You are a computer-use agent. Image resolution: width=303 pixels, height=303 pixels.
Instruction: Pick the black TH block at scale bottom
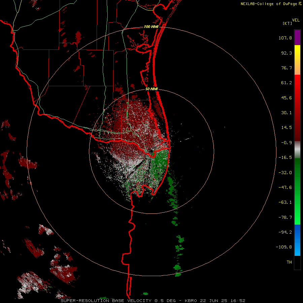[297, 263]
